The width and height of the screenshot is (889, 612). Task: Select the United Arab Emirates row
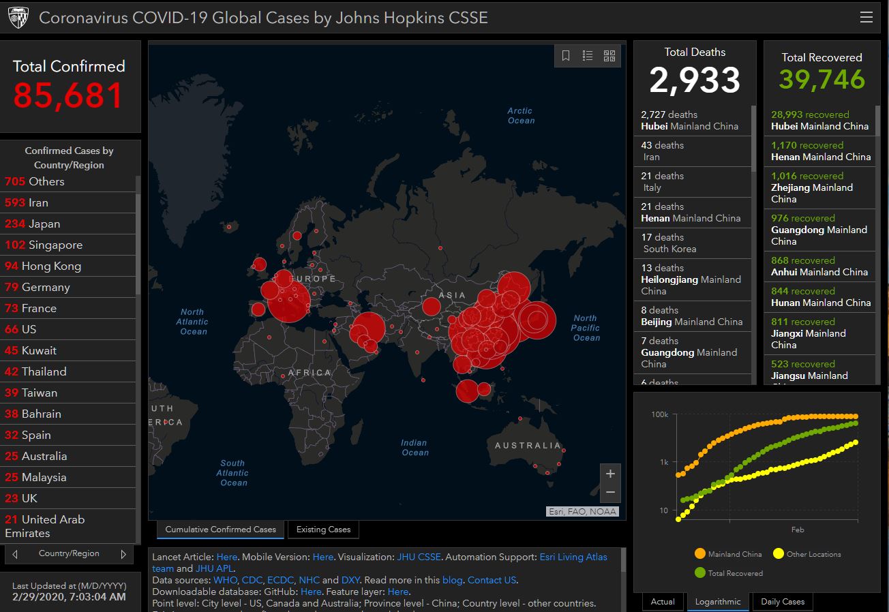(68, 526)
